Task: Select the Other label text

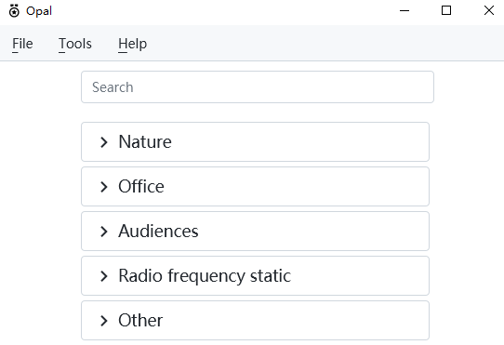Action: click(140, 321)
